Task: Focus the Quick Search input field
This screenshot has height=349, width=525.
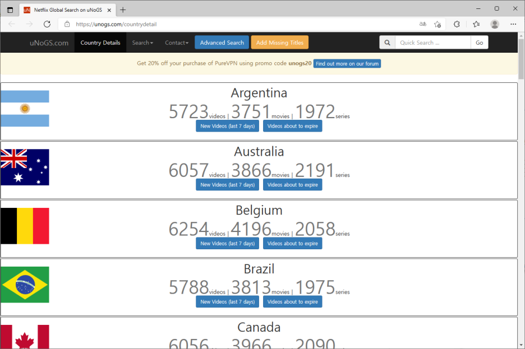Action: (x=433, y=43)
